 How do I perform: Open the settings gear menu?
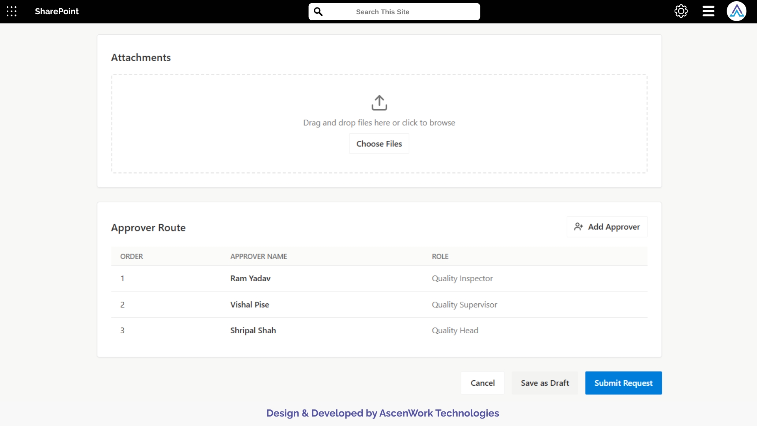point(681,11)
